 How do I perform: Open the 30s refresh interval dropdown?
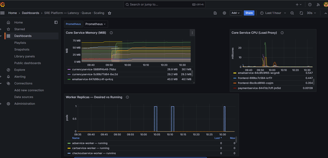pyautogui.click(x=311, y=13)
